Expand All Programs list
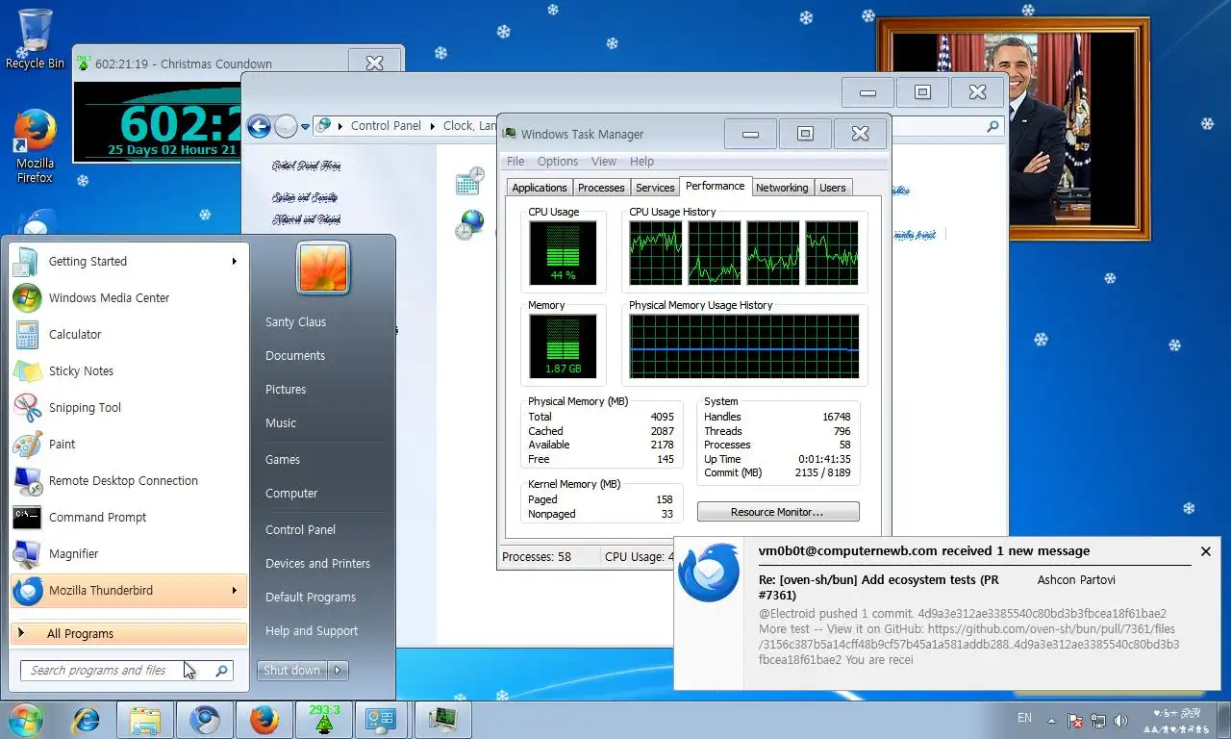Screen dimensions: 1231x739 tap(129, 634)
